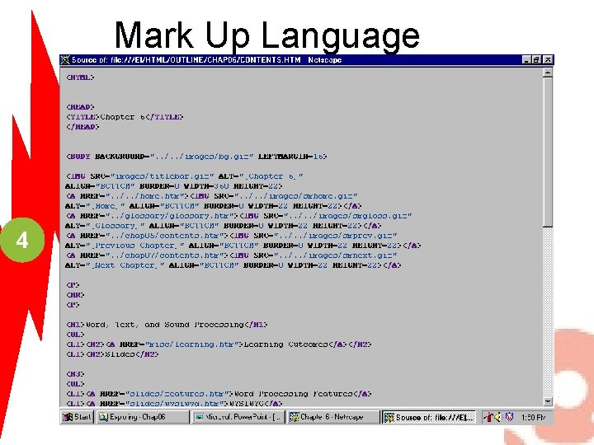Restore the Netscape source window
594x445 pixels.
coord(537,60)
